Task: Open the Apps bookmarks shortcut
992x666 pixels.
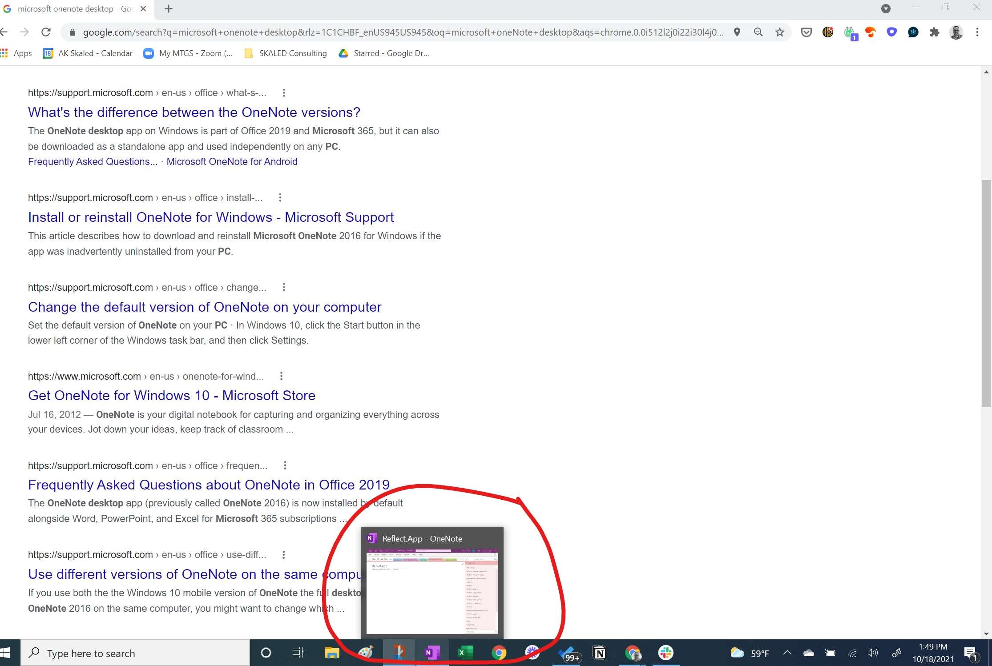Action: pos(16,53)
